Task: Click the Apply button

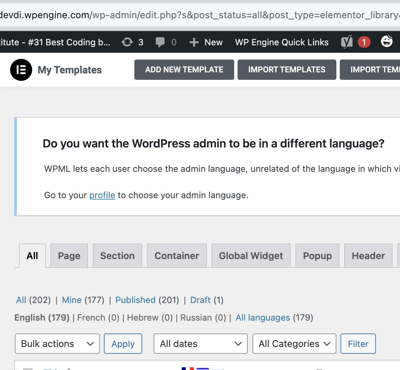Action: [x=123, y=344]
